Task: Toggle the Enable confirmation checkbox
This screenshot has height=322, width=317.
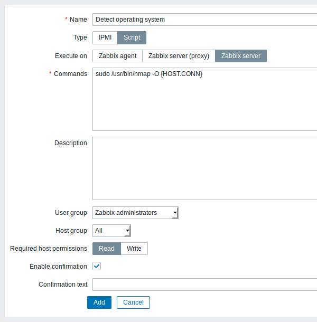Action: click(x=97, y=267)
